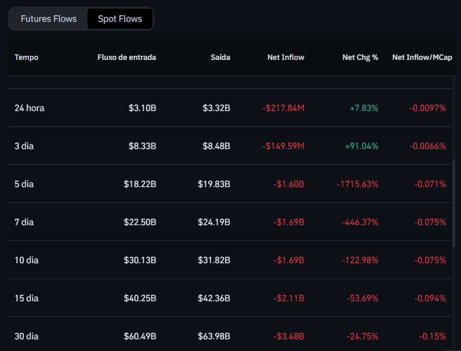Viewport: 461px width, 351px height.
Task: Select the 24 hora row label
Action: click(x=29, y=108)
